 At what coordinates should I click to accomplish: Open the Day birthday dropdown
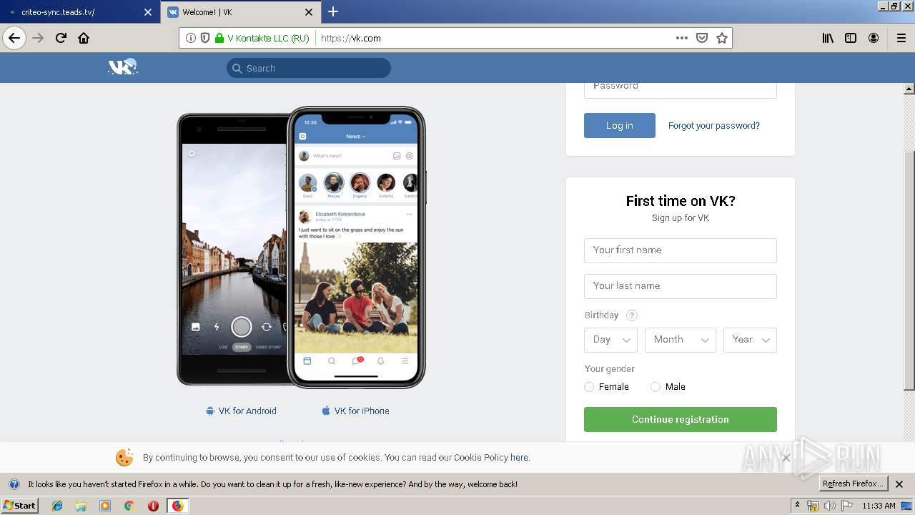tap(610, 340)
